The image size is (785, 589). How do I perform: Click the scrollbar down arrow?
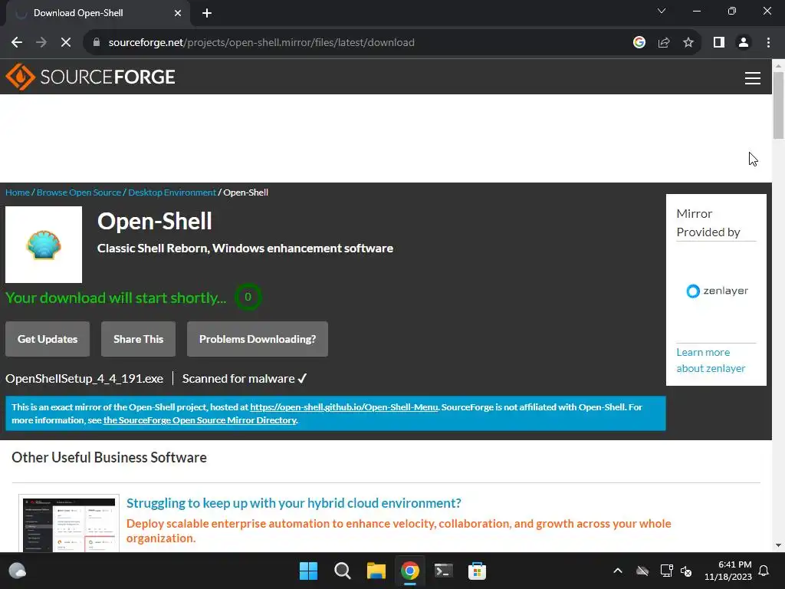[778, 545]
